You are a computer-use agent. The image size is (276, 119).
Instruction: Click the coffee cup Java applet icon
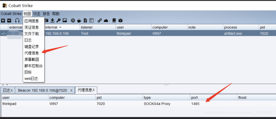(79, 21)
